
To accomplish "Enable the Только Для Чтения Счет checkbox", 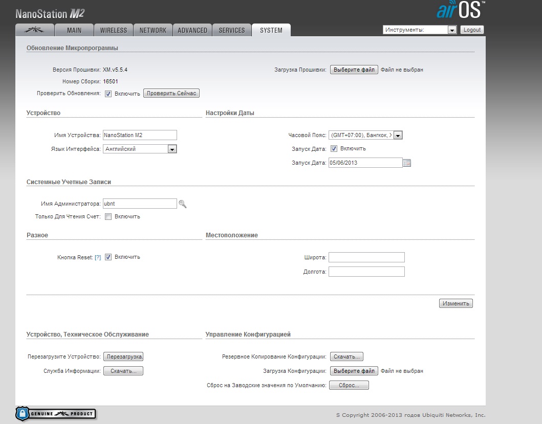I will [x=108, y=217].
